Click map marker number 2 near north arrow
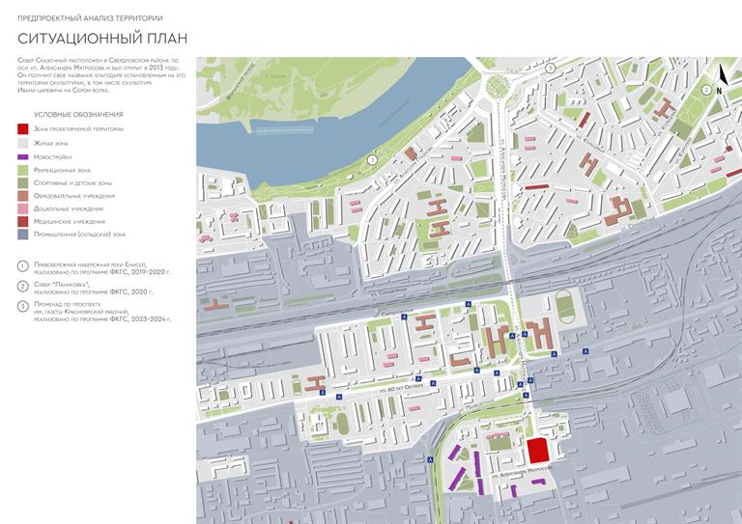This screenshot has width=742, height=524. pos(707,89)
